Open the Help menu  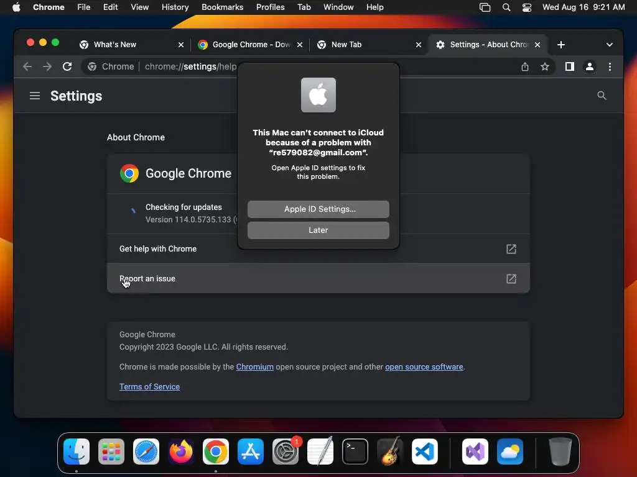[x=374, y=7]
